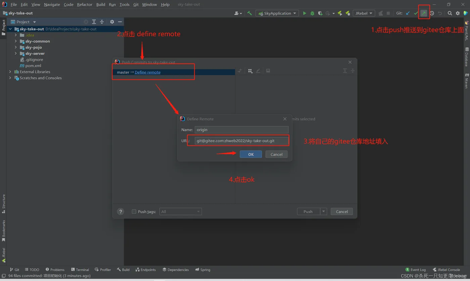This screenshot has width=470, height=281.
Task: Click the remote Name input field
Action: point(241,130)
